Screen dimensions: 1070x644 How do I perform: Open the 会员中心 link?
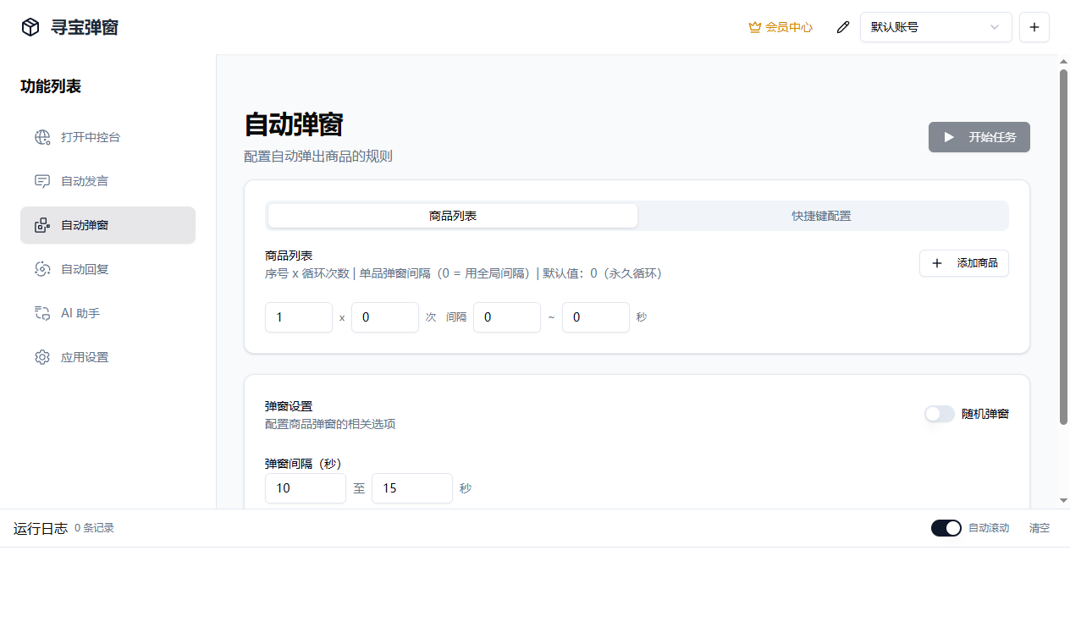click(780, 27)
